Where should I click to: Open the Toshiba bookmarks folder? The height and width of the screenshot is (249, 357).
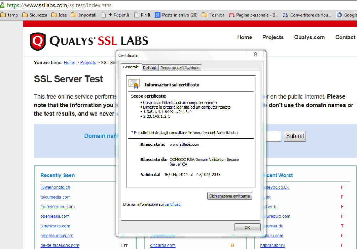tap(213, 15)
